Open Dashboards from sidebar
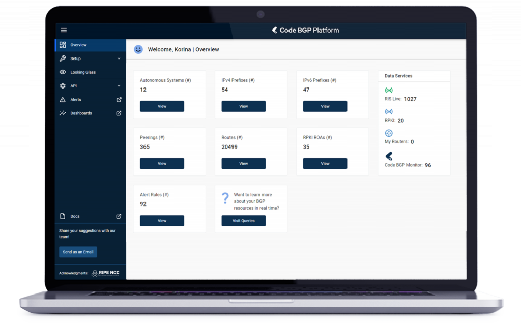Viewport: 521px width, 323px height. (91, 113)
